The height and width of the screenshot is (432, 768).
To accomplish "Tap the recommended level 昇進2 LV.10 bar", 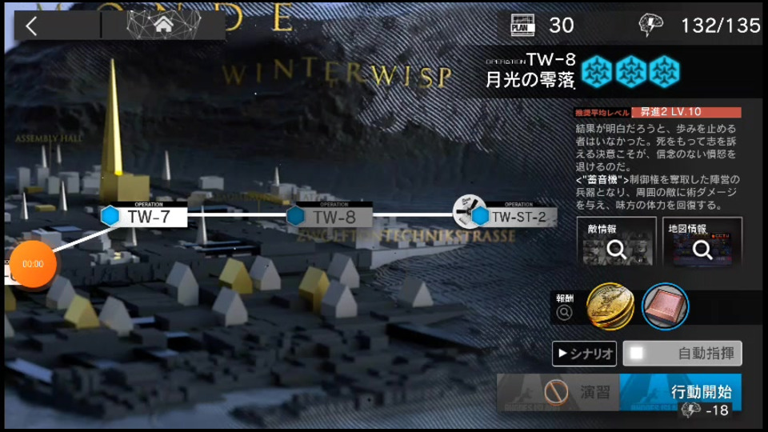I will [686, 112].
